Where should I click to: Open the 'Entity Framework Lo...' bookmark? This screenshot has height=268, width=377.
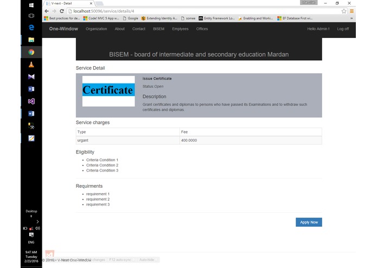tap(216, 18)
